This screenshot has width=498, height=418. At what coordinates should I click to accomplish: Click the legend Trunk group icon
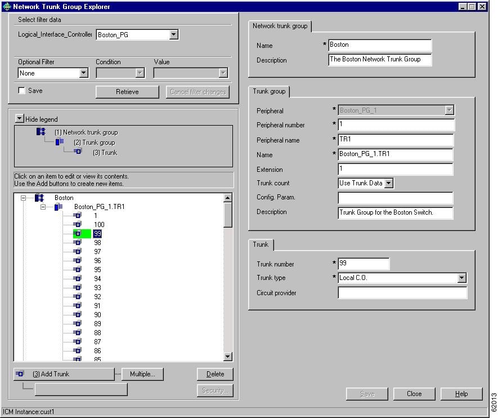click(60, 142)
